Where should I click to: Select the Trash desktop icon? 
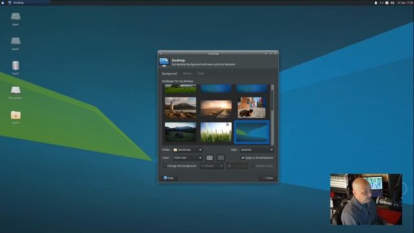[16, 68]
